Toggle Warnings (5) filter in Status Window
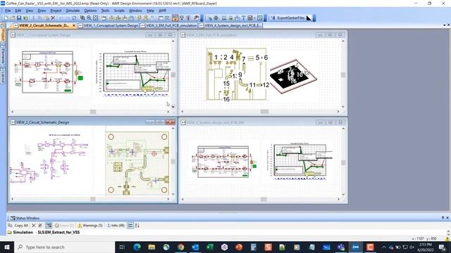451x253 pixels. [x=90, y=226]
